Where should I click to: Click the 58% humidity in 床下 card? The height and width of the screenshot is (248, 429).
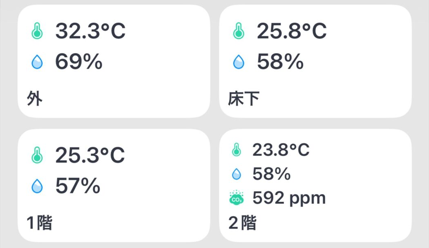click(280, 62)
